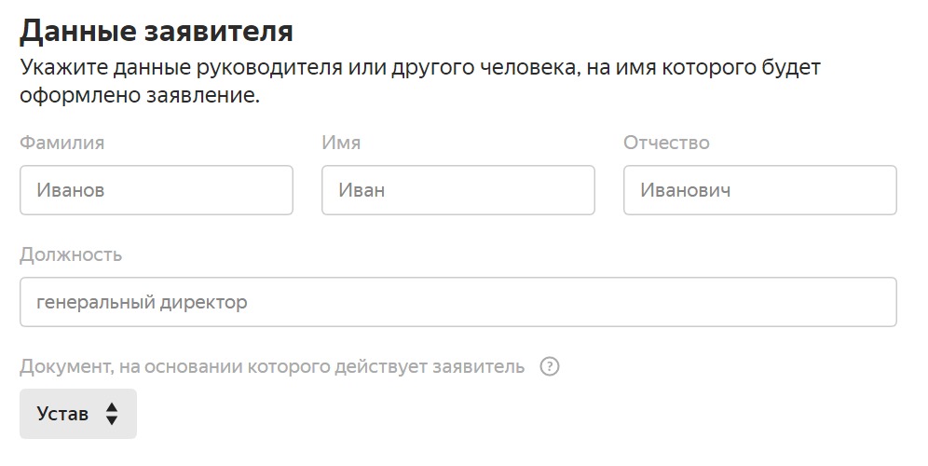Click the генеральный директор placeholder
928x466 pixels.
click(142, 303)
